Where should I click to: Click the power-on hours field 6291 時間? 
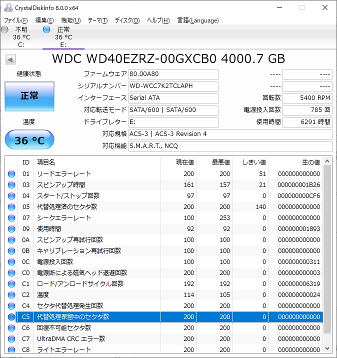[307, 122]
